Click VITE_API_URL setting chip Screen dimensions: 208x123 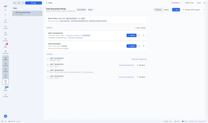[64, 21]
